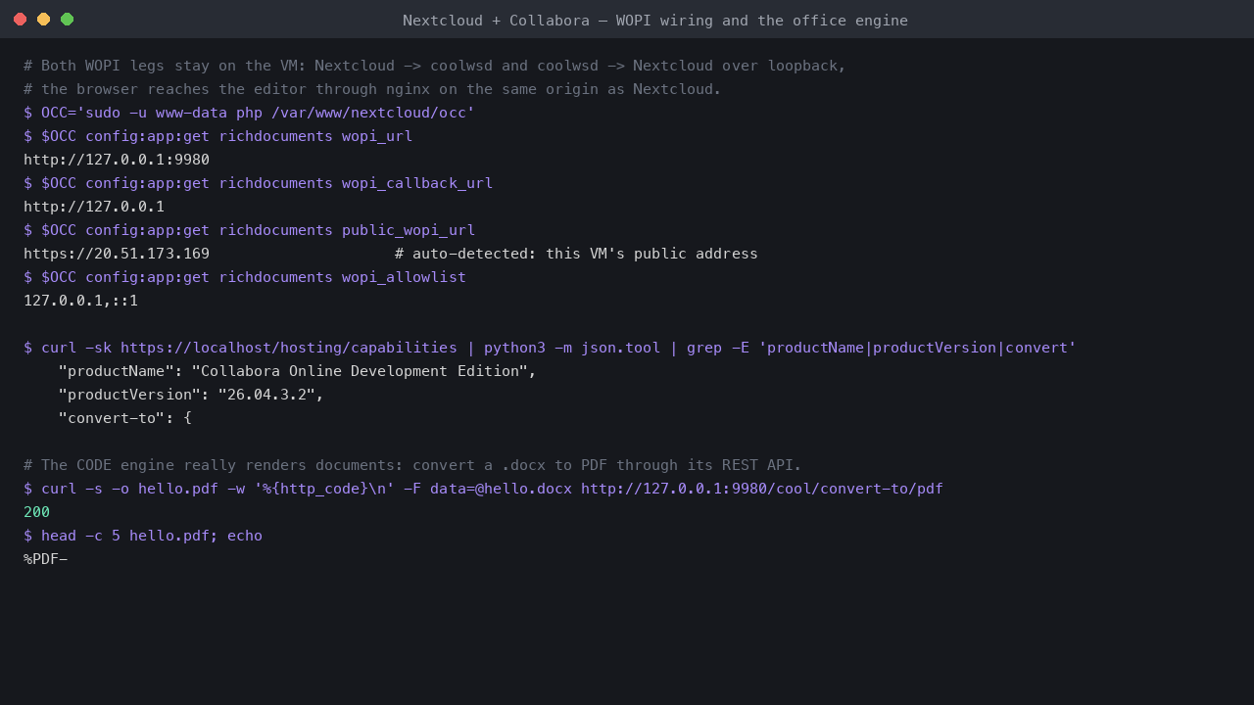Minimize the window using the yellow button
The image size is (1254, 705).
tap(43, 20)
